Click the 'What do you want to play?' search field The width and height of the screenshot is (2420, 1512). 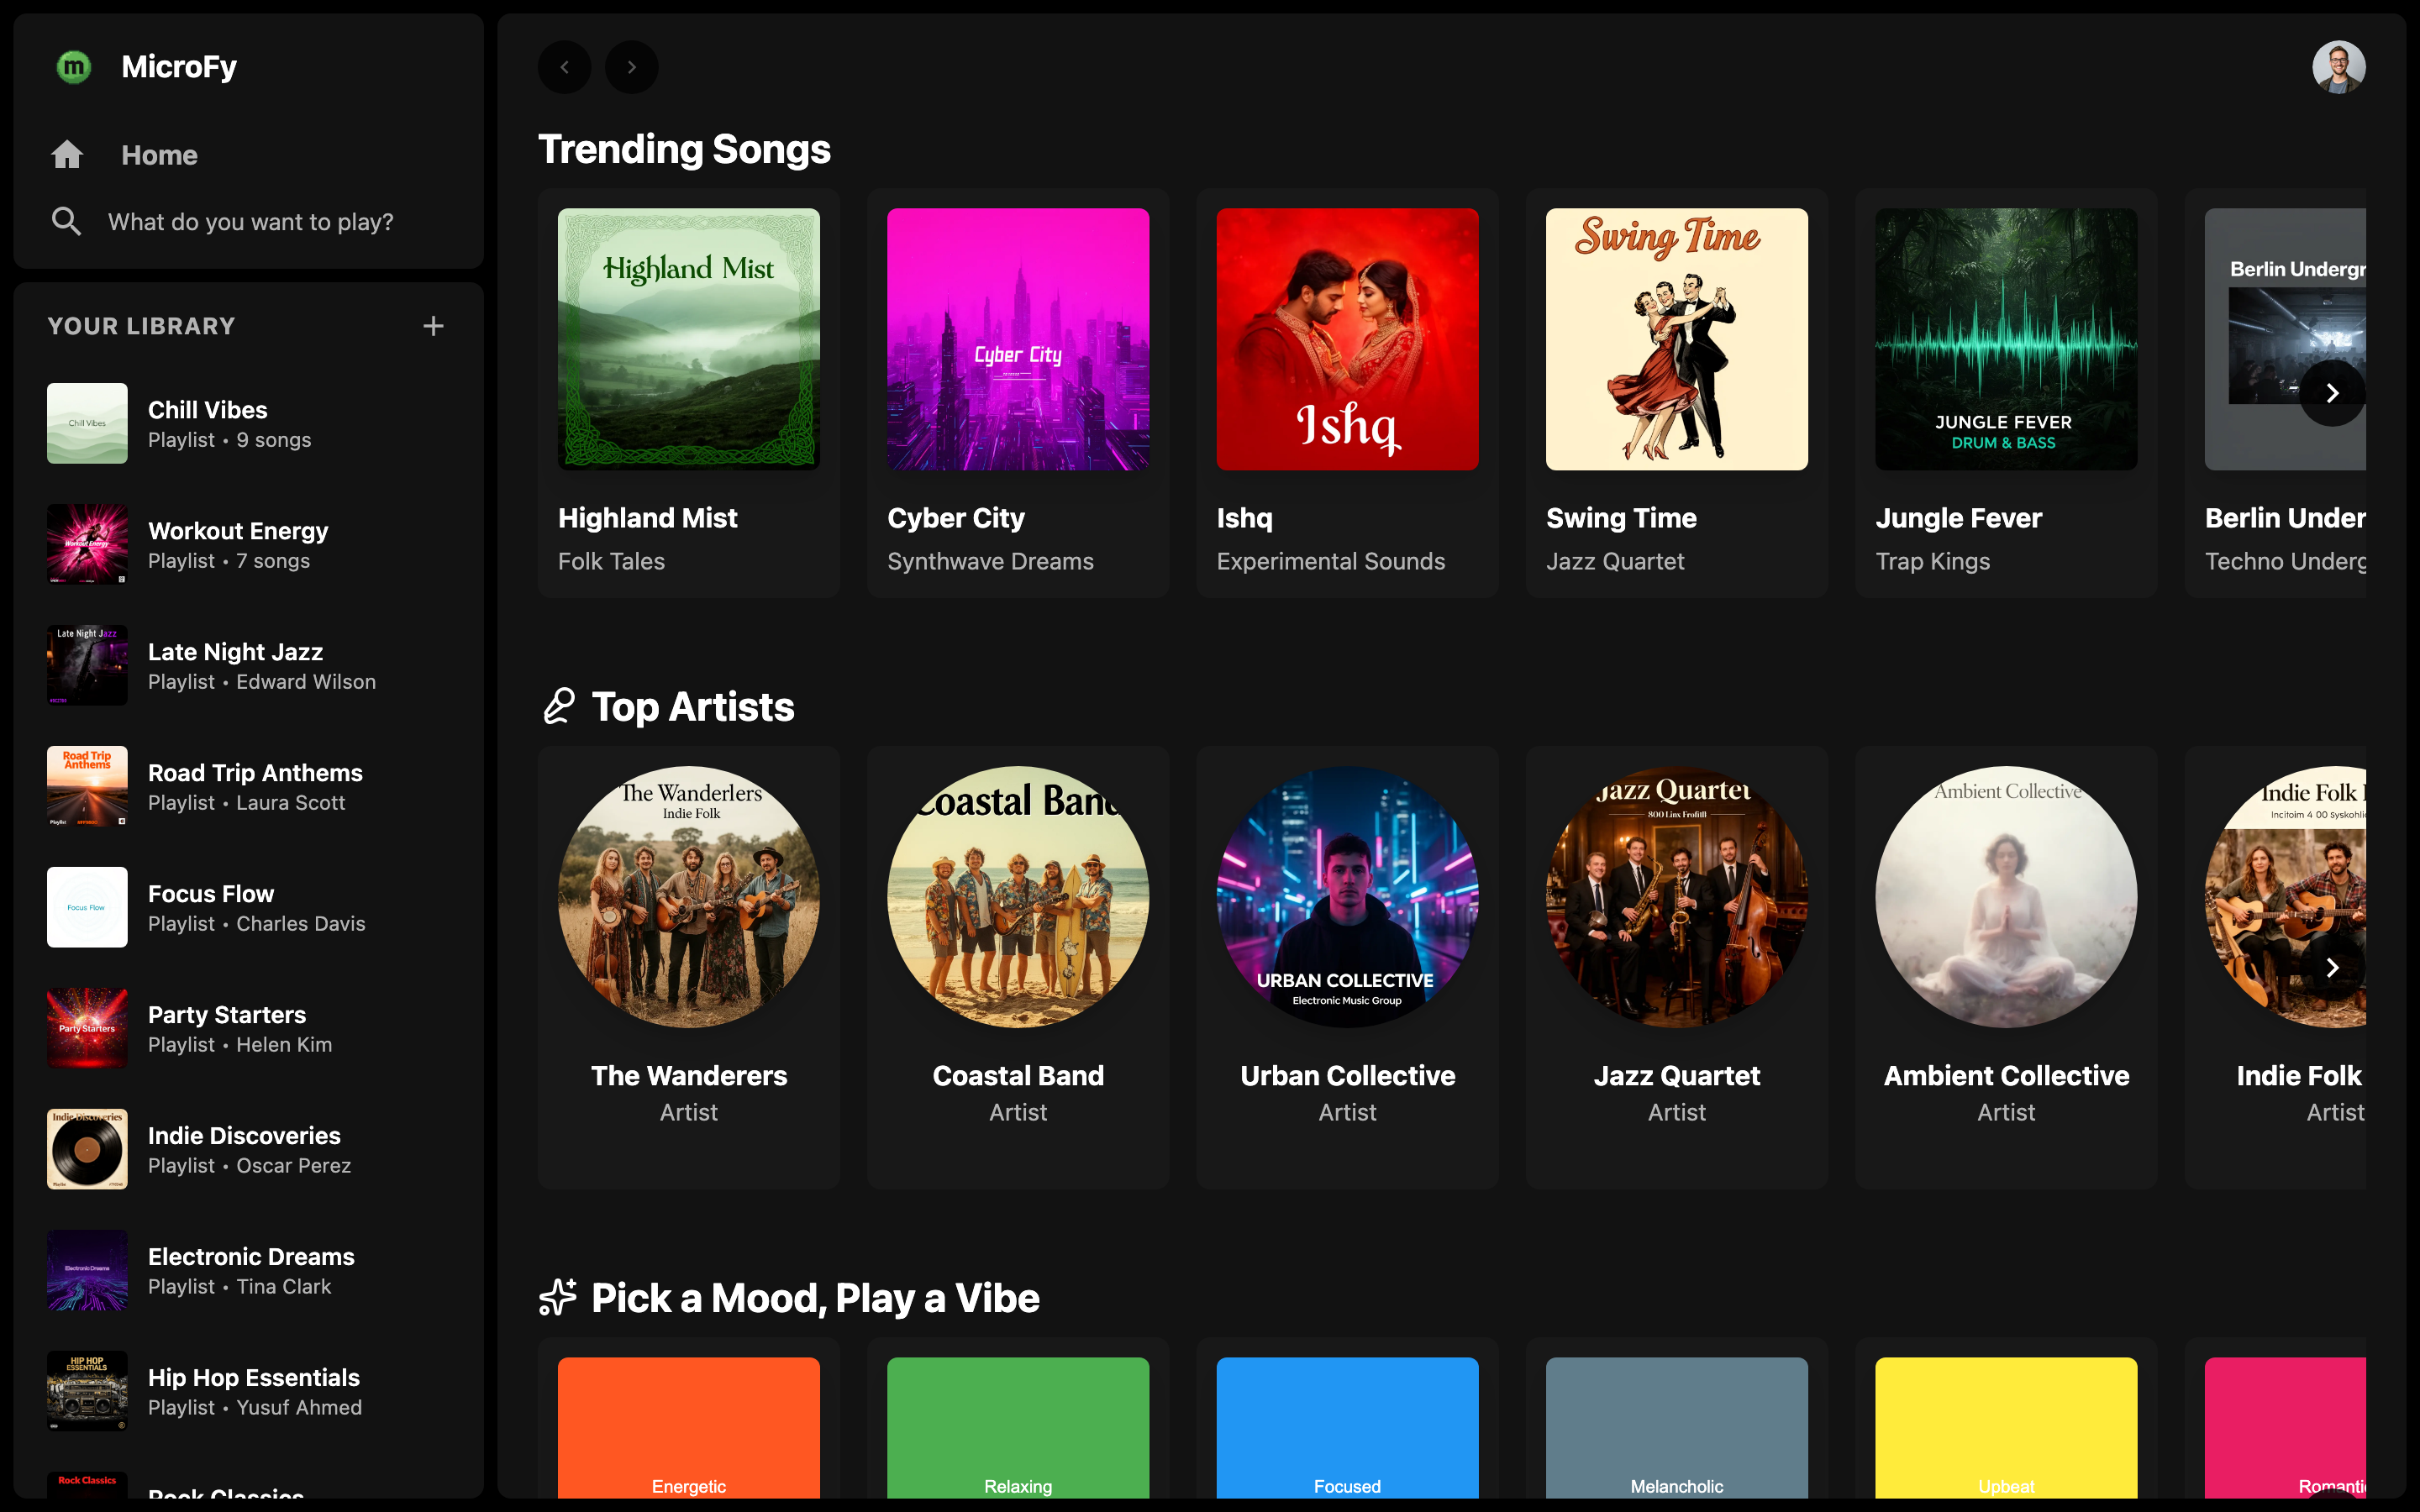click(x=249, y=221)
